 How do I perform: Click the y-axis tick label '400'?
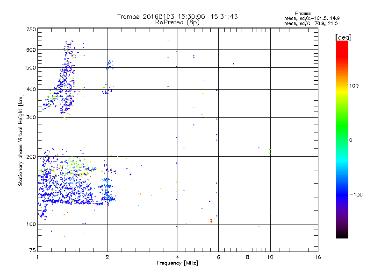(31, 90)
